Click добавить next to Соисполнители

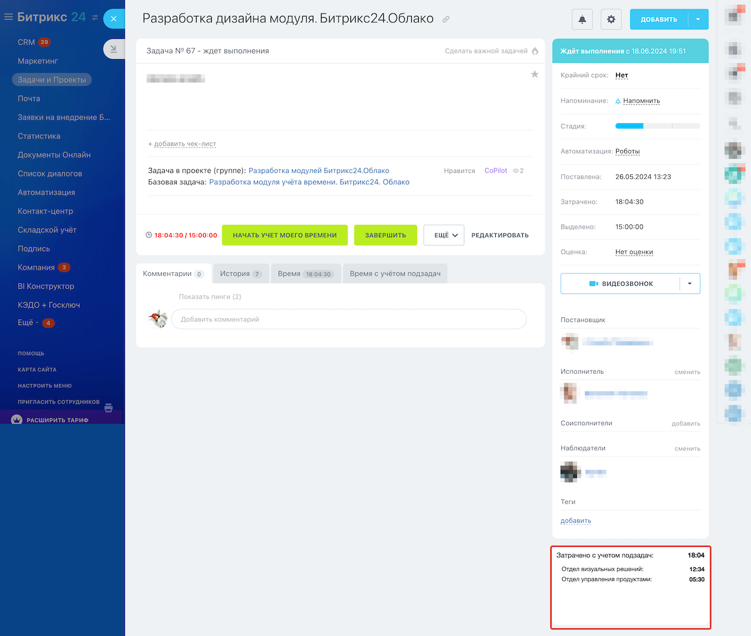[x=686, y=424]
